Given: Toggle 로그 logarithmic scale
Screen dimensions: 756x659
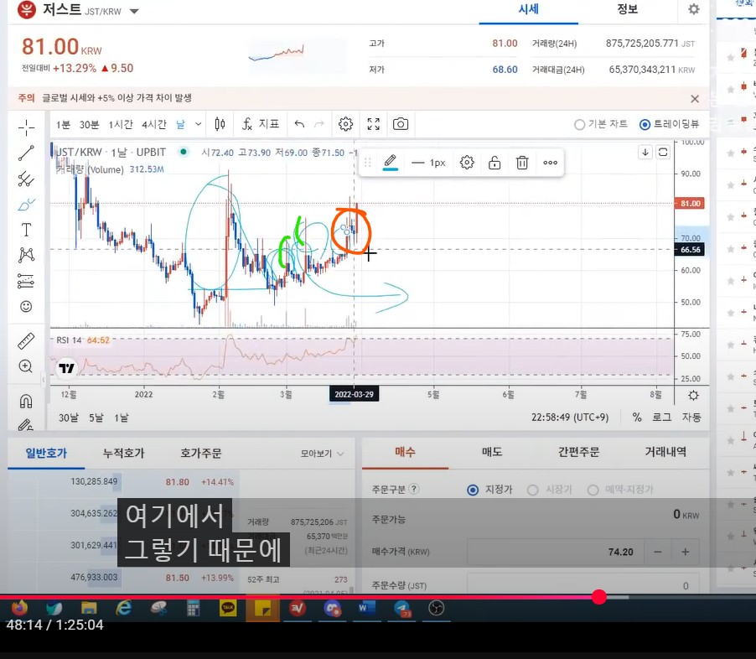Looking at the screenshot, I should pyautogui.click(x=661, y=418).
